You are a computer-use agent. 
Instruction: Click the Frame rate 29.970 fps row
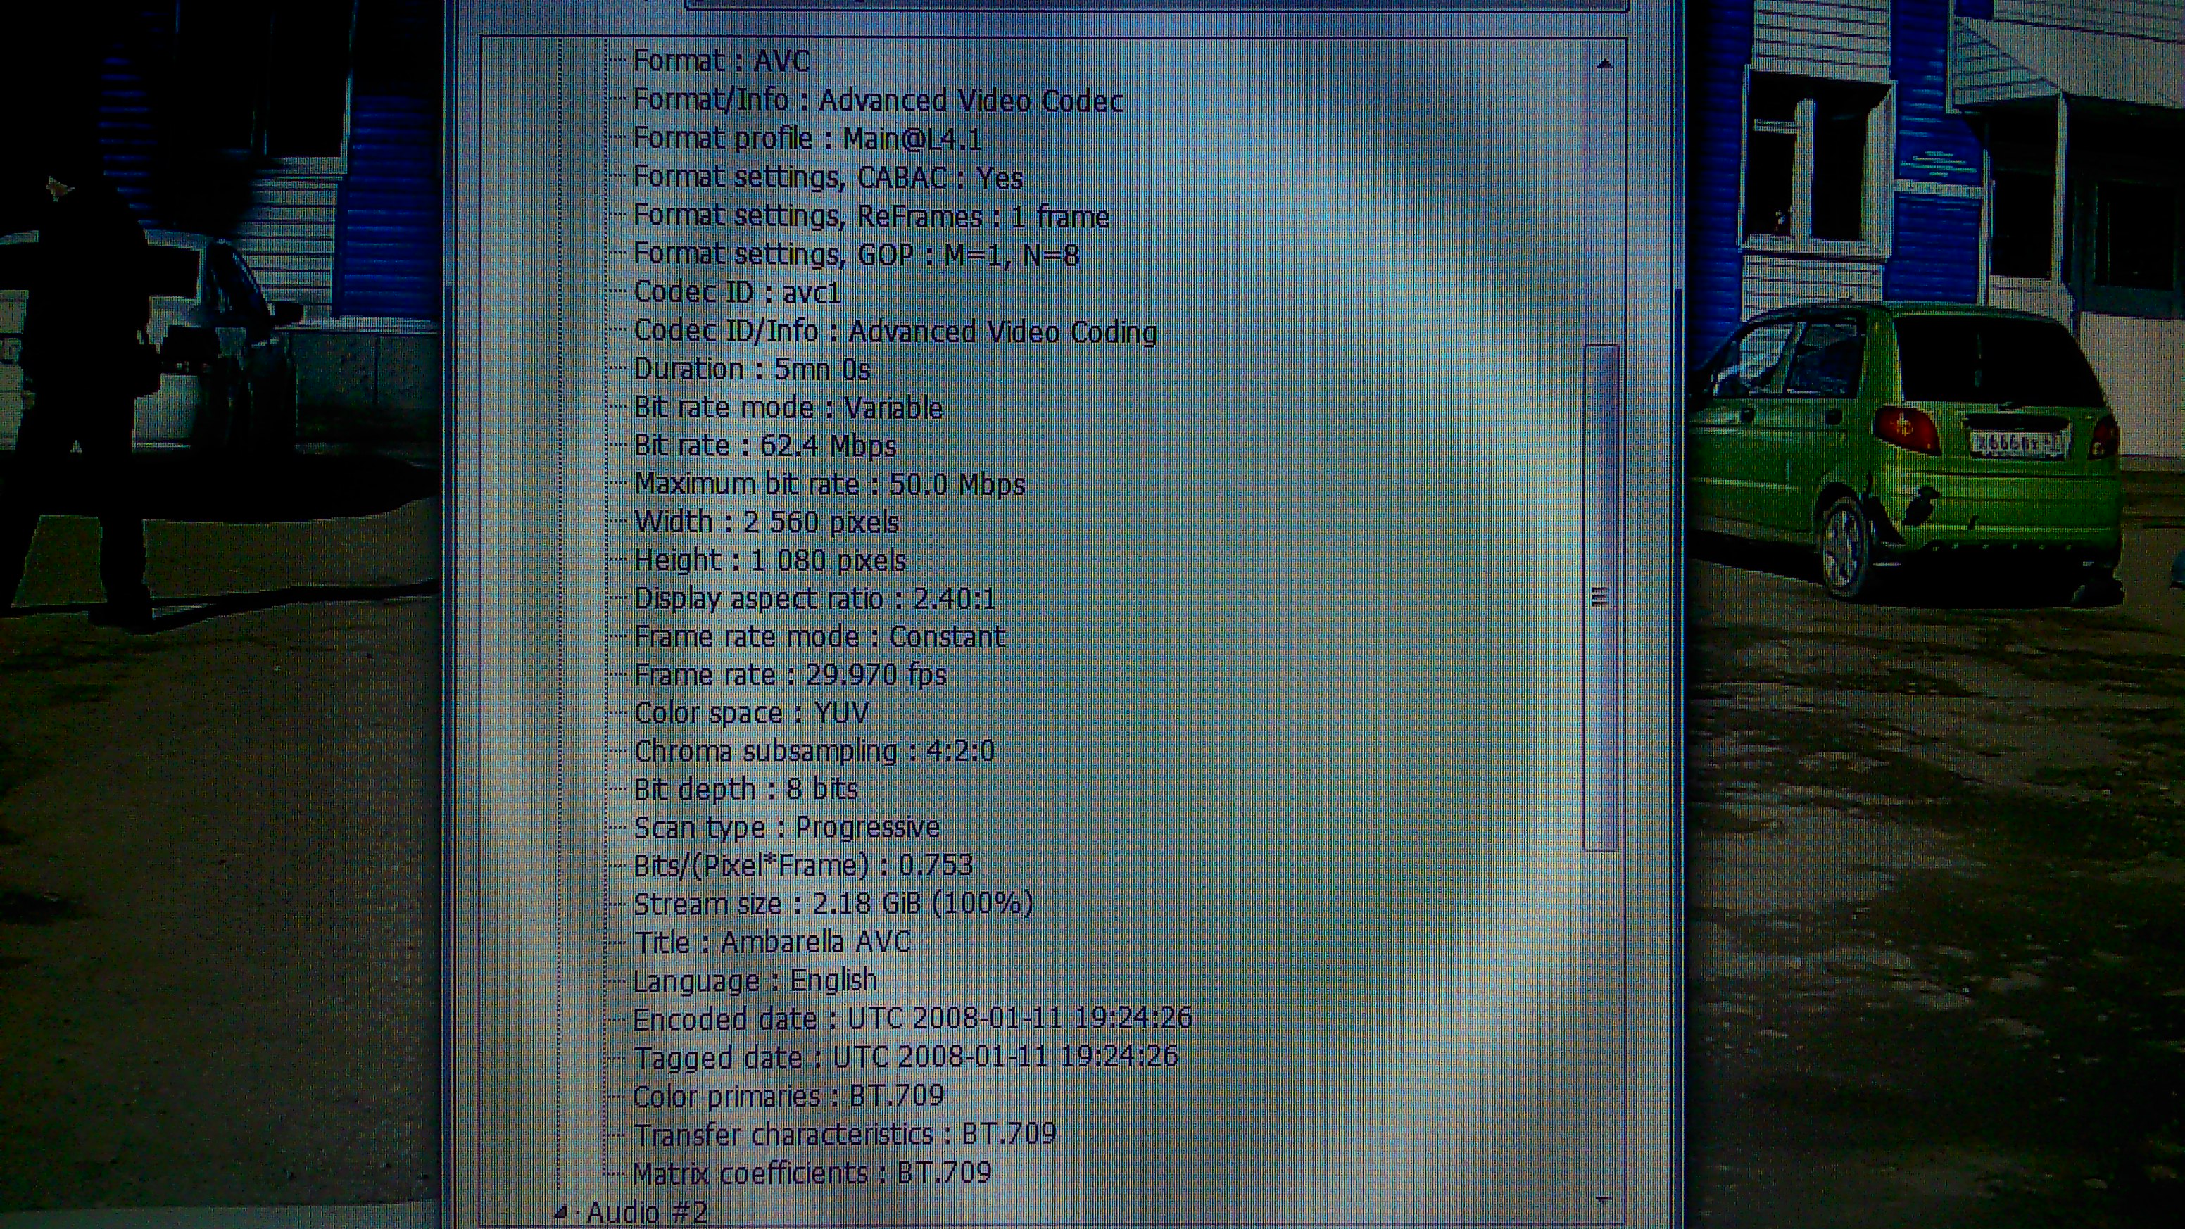[790, 675]
